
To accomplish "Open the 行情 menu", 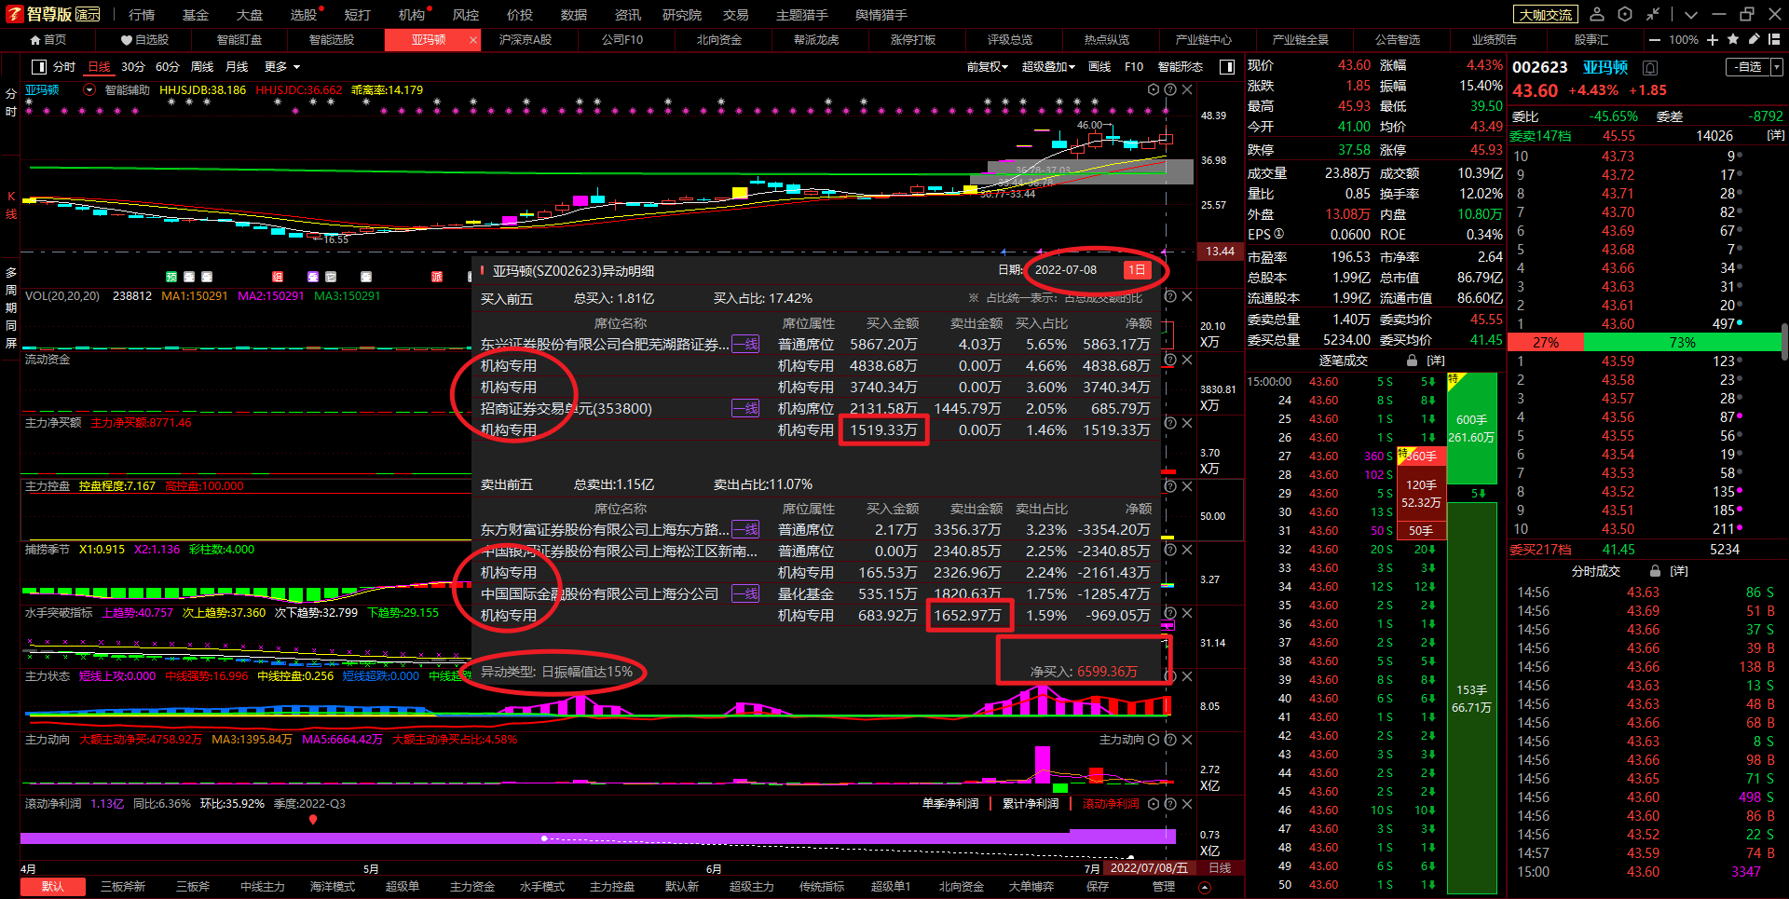I will coord(142,15).
